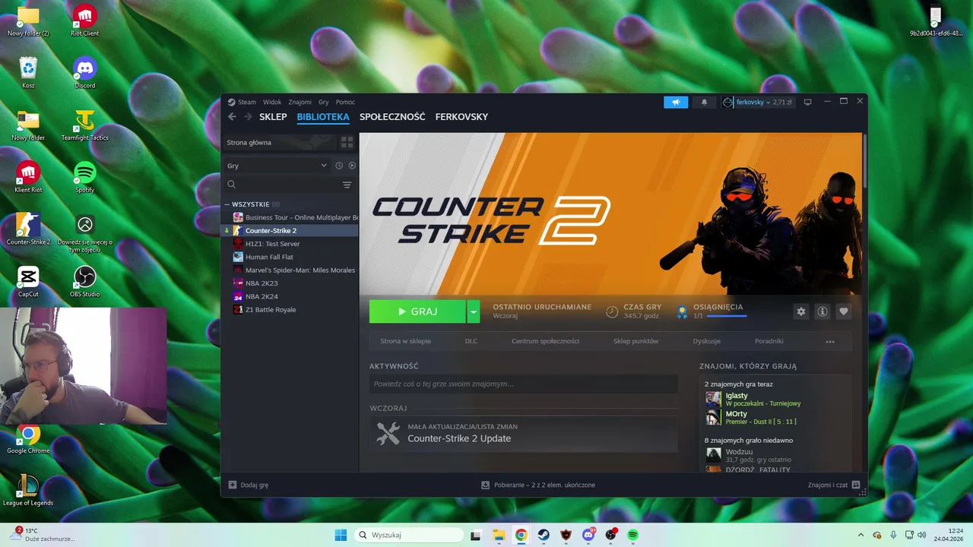
Task: Open Strona główna library home
Action: pos(278,142)
